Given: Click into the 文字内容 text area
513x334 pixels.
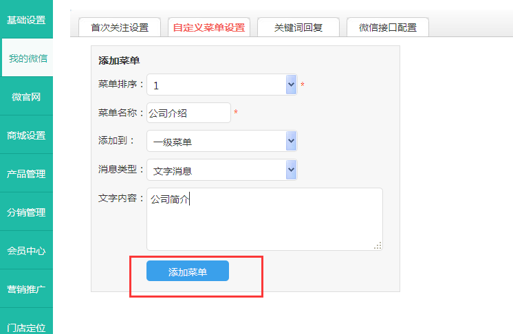Looking at the screenshot, I should pyautogui.click(x=264, y=219).
